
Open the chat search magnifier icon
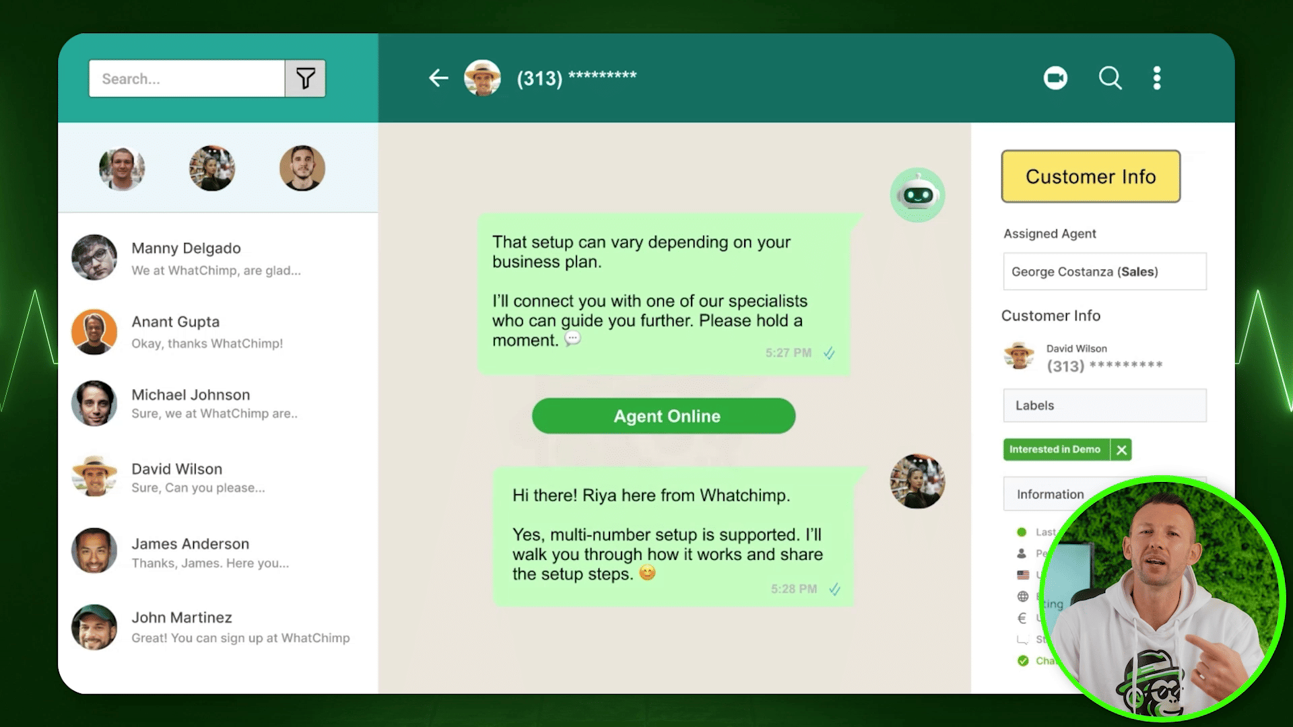[1110, 78]
